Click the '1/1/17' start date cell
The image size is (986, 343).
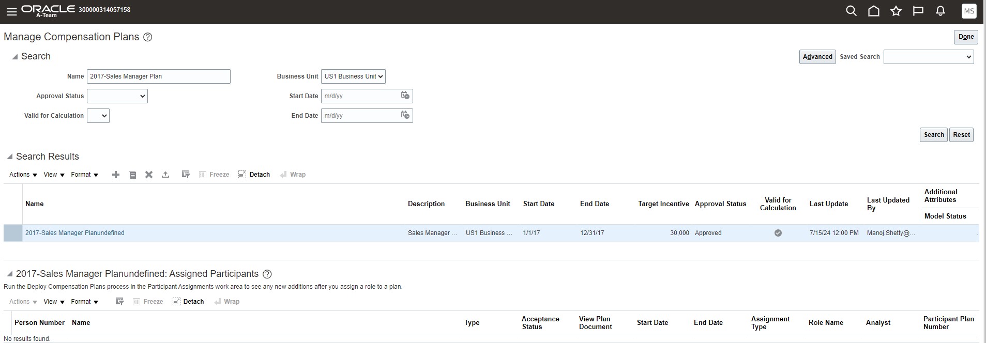pos(532,233)
